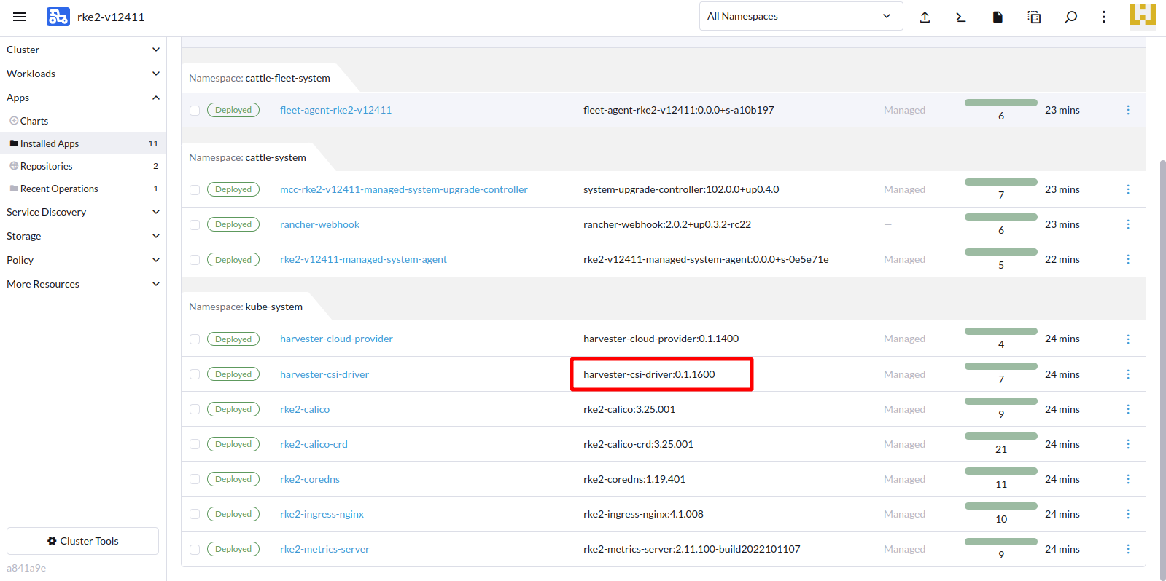Image resolution: width=1166 pixels, height=581 pixels.
Task: Select checkbox for rke2-ingress-nginx
Action: point(195,514)
